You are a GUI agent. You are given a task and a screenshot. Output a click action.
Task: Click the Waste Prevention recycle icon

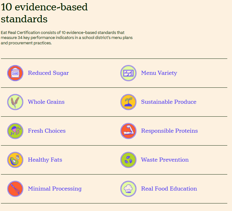tap(129, 160)
